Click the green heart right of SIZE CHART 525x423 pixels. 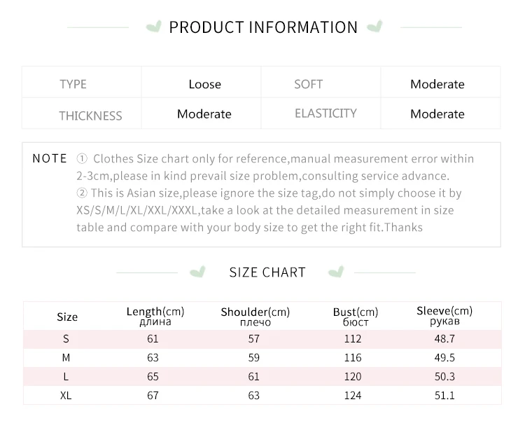tap(337, 272)
